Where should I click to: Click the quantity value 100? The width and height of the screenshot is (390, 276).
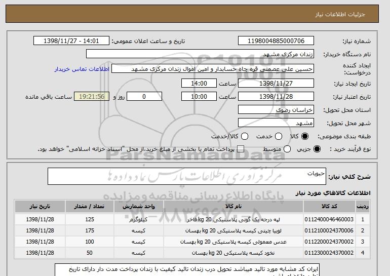coord(90,242)
